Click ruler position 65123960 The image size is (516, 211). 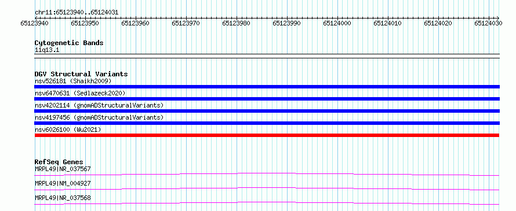click(135, 23)
